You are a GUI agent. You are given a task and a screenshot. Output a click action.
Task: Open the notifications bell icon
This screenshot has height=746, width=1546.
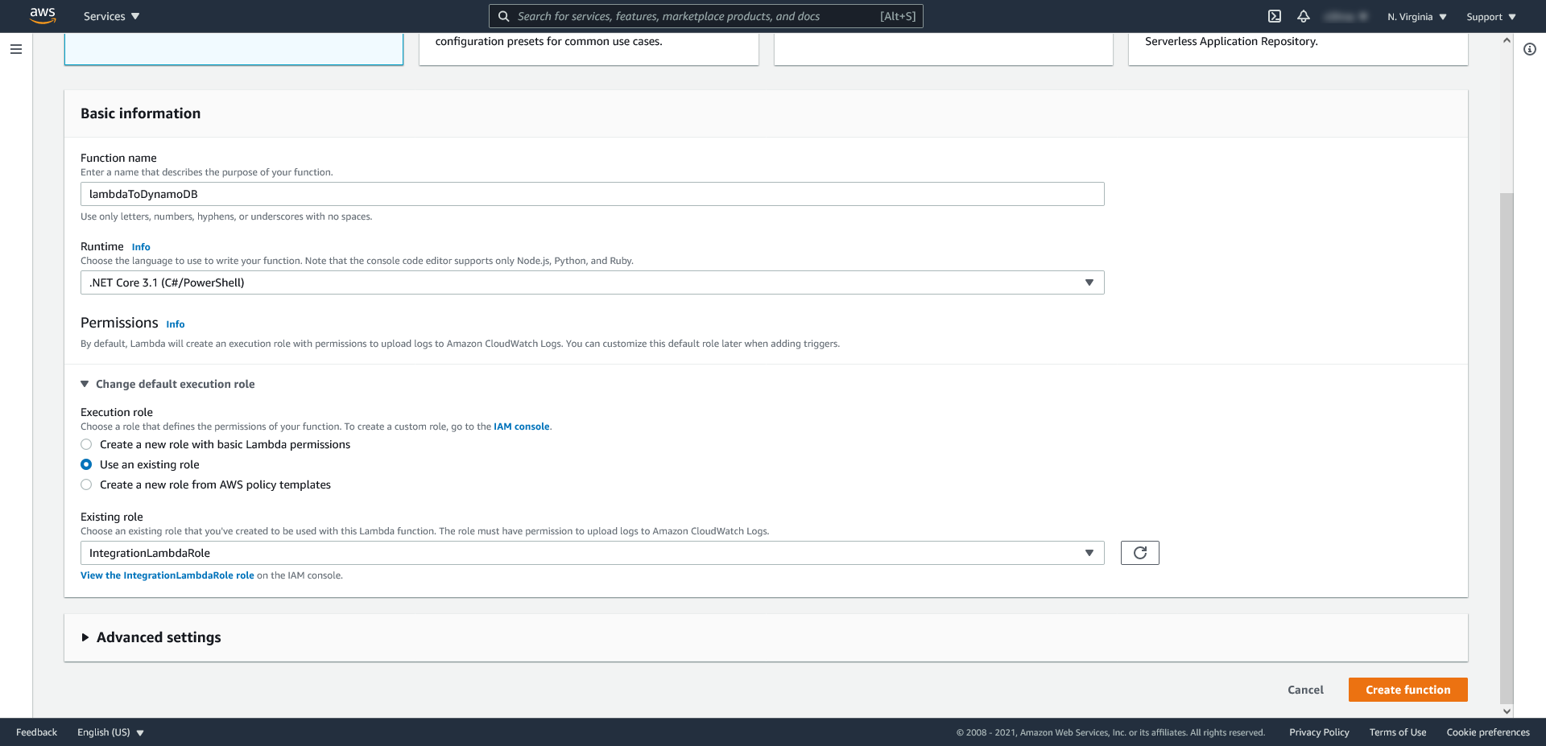[1304, 16]
